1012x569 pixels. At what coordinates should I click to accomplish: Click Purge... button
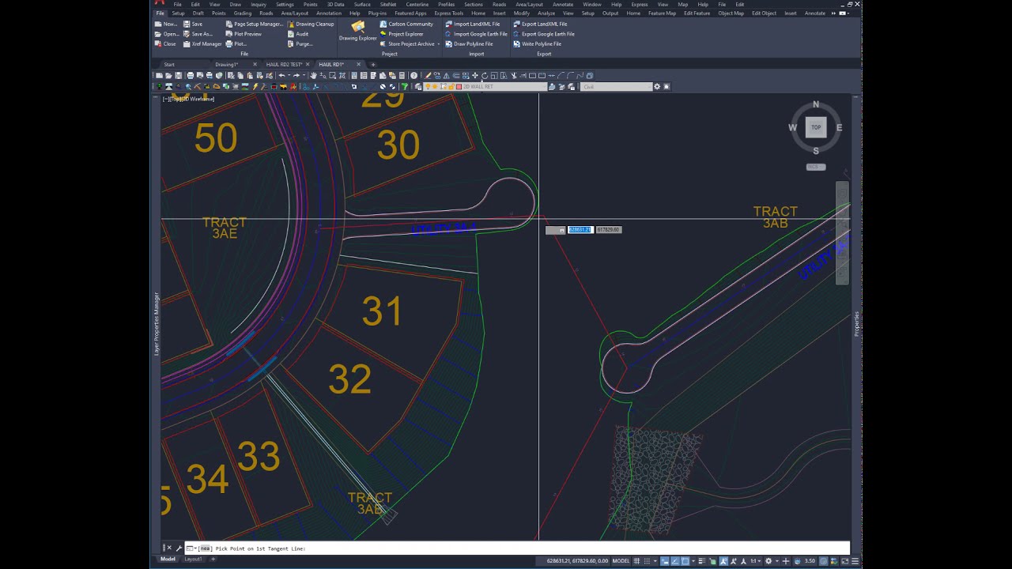(x=300, y=44)
